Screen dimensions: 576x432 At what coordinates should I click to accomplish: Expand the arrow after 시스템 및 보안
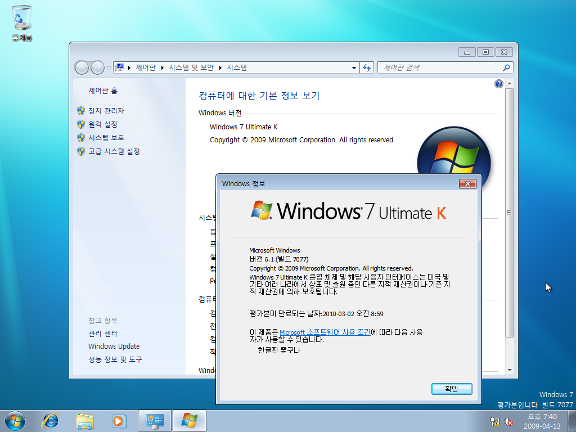[220, 67]
